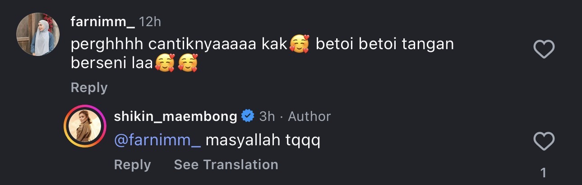
Task: View the like count of 1
Action: tap(543, 172)
